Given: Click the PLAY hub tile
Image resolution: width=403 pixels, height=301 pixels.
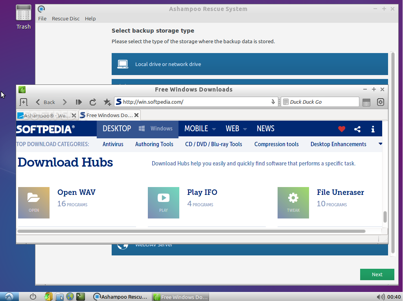Looking at the screenshot, I should [164, 203].
